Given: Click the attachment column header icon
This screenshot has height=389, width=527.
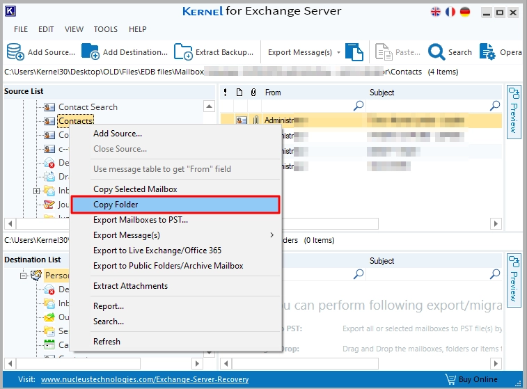Looking at the screenshot, I should (253, 93).
